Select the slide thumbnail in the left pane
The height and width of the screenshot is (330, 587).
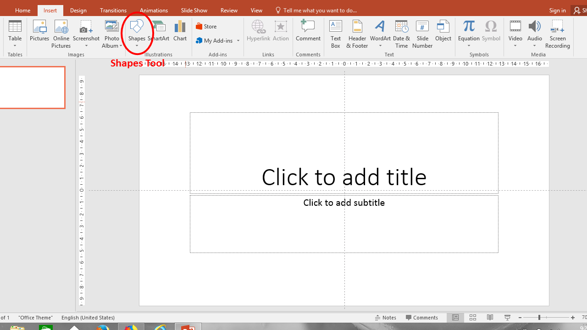click(32, 87)
